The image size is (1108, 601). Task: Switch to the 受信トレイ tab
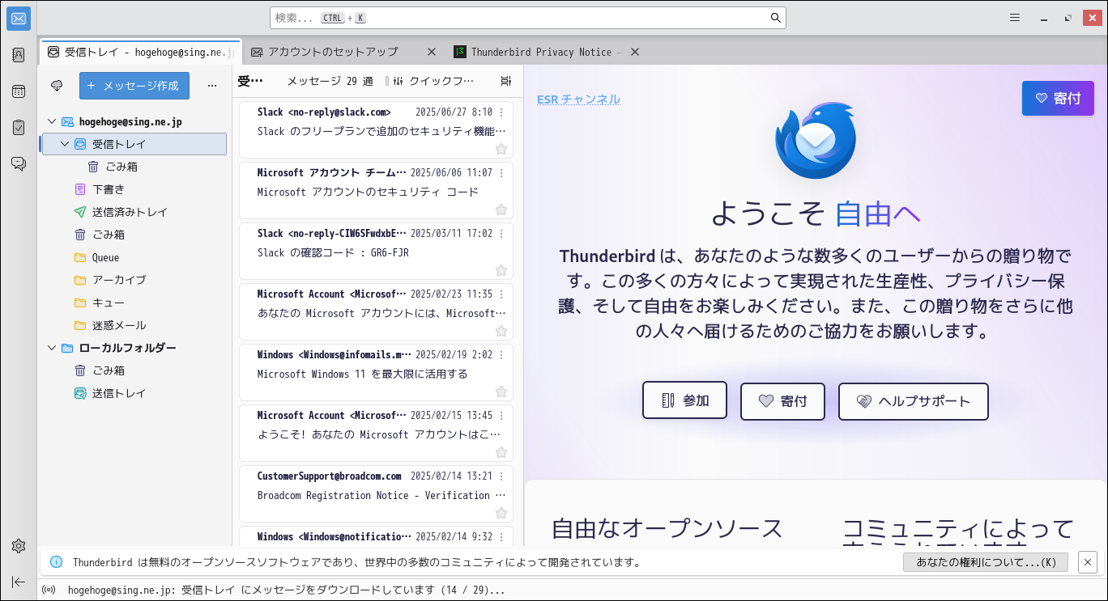[140, 52]
